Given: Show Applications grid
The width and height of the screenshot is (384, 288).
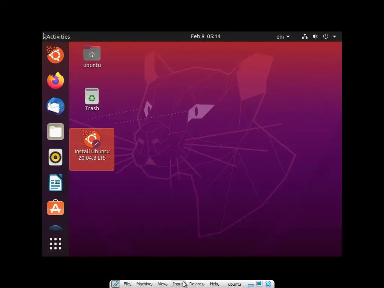Looking at the screenshot, I should click(55, 244).
